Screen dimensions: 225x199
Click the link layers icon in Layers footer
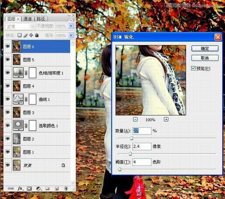10,189
